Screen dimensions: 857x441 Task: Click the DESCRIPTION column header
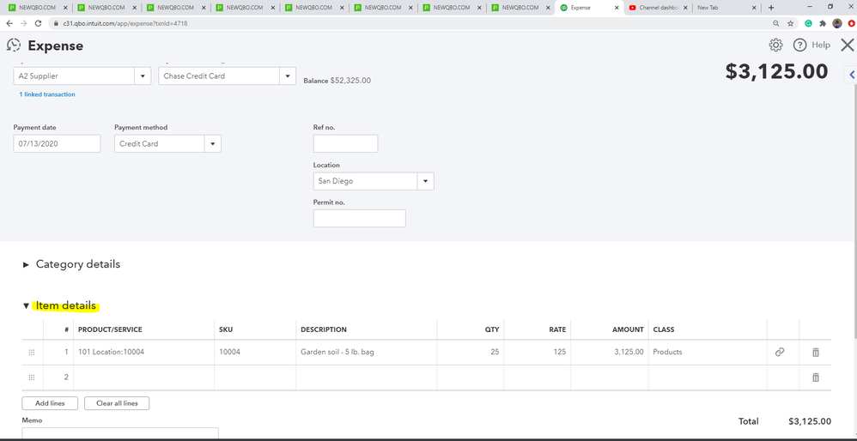coord(324,329)
